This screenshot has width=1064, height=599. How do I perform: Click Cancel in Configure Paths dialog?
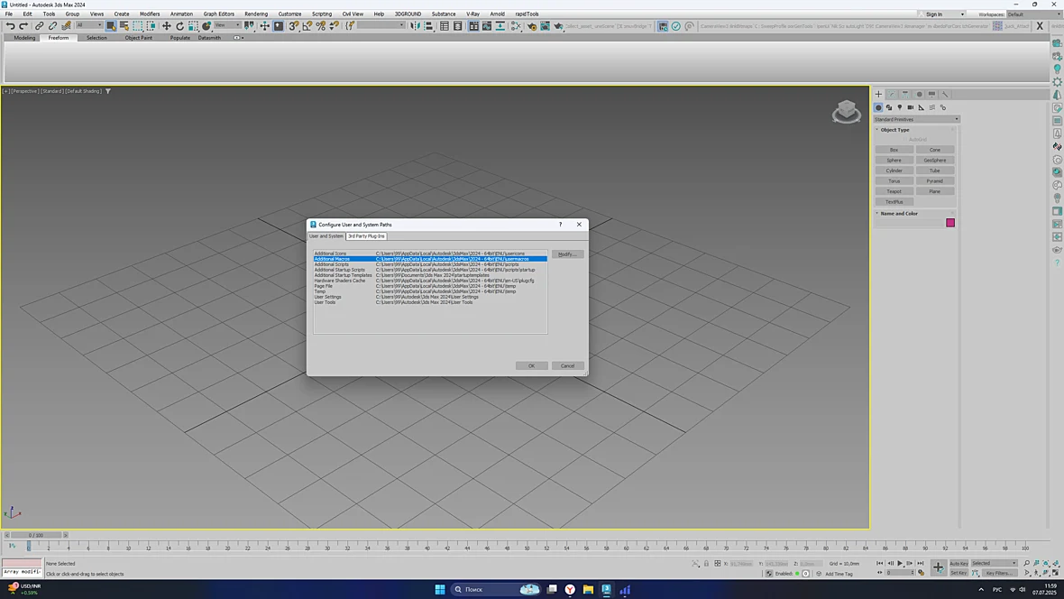(x=567, y=366)
